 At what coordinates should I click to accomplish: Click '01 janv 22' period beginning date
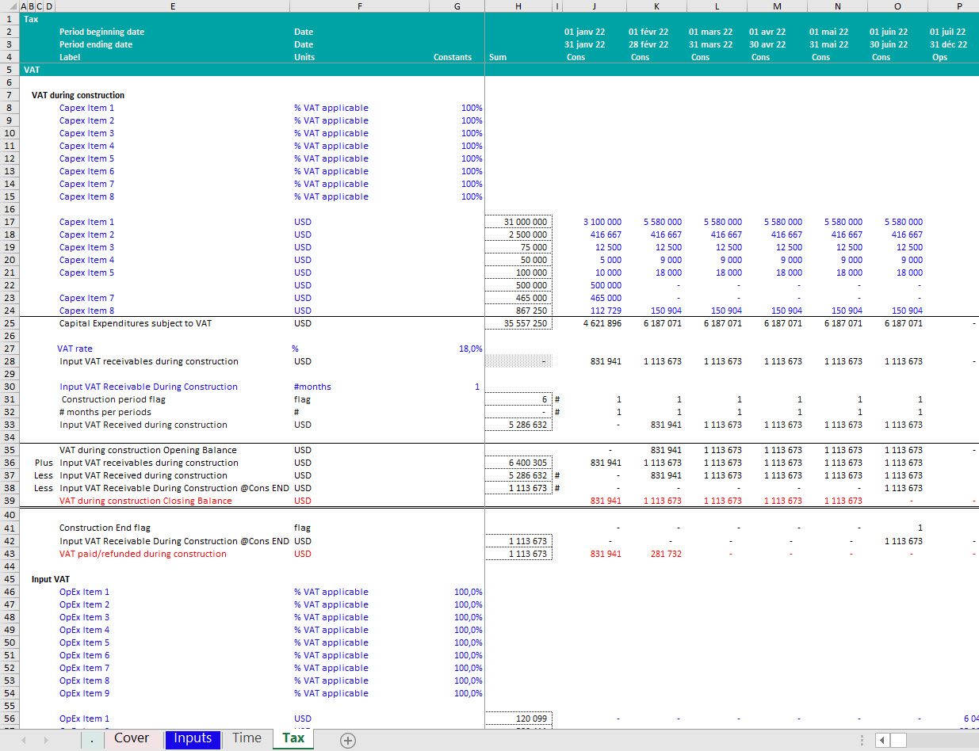click(584, 32)
